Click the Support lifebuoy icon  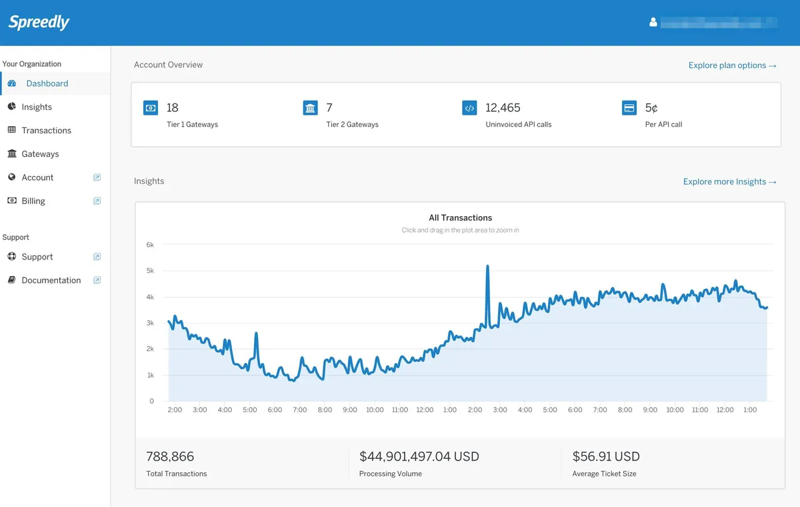click(12, 257)
